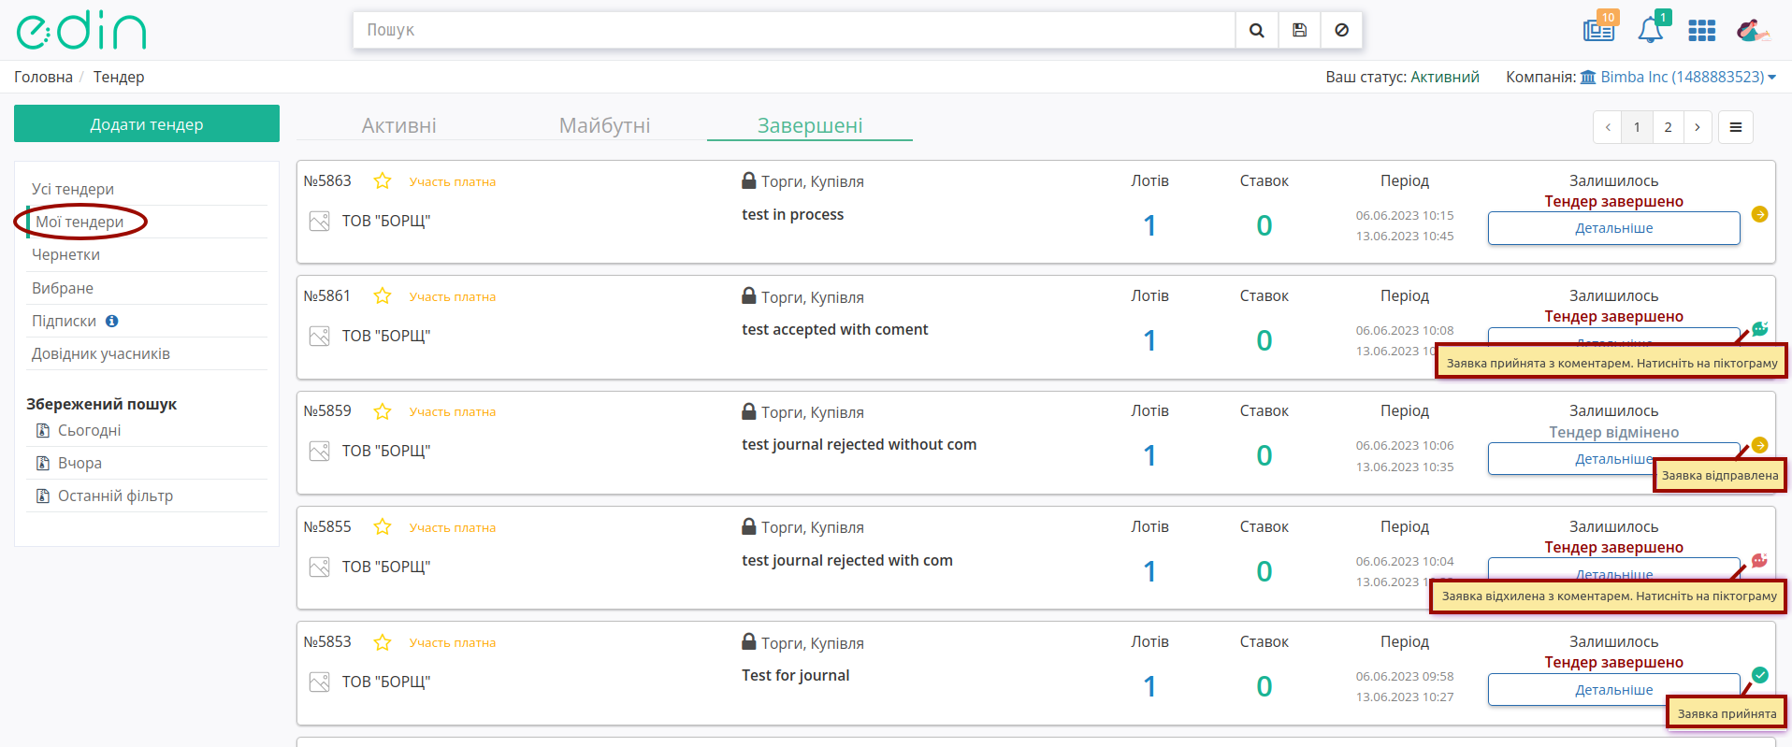Open Підписки in sidebar
Viewport: 1792px width, 747px height.
64,321
